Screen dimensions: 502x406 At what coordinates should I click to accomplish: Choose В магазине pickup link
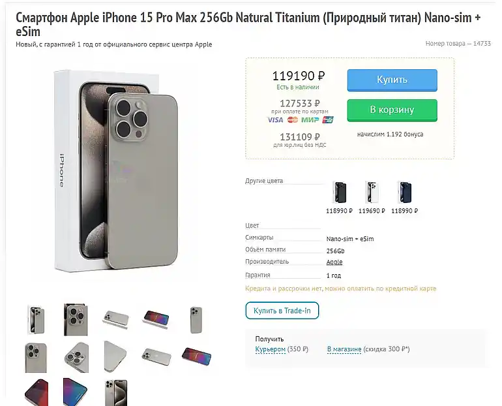[x=344, y=350]
